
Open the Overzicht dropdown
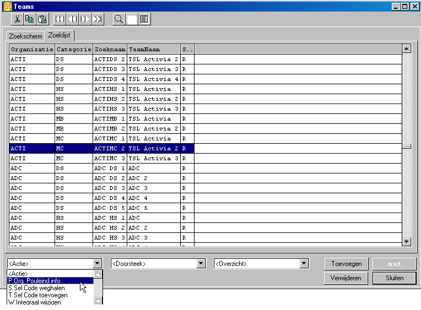(x=304, y=263)
